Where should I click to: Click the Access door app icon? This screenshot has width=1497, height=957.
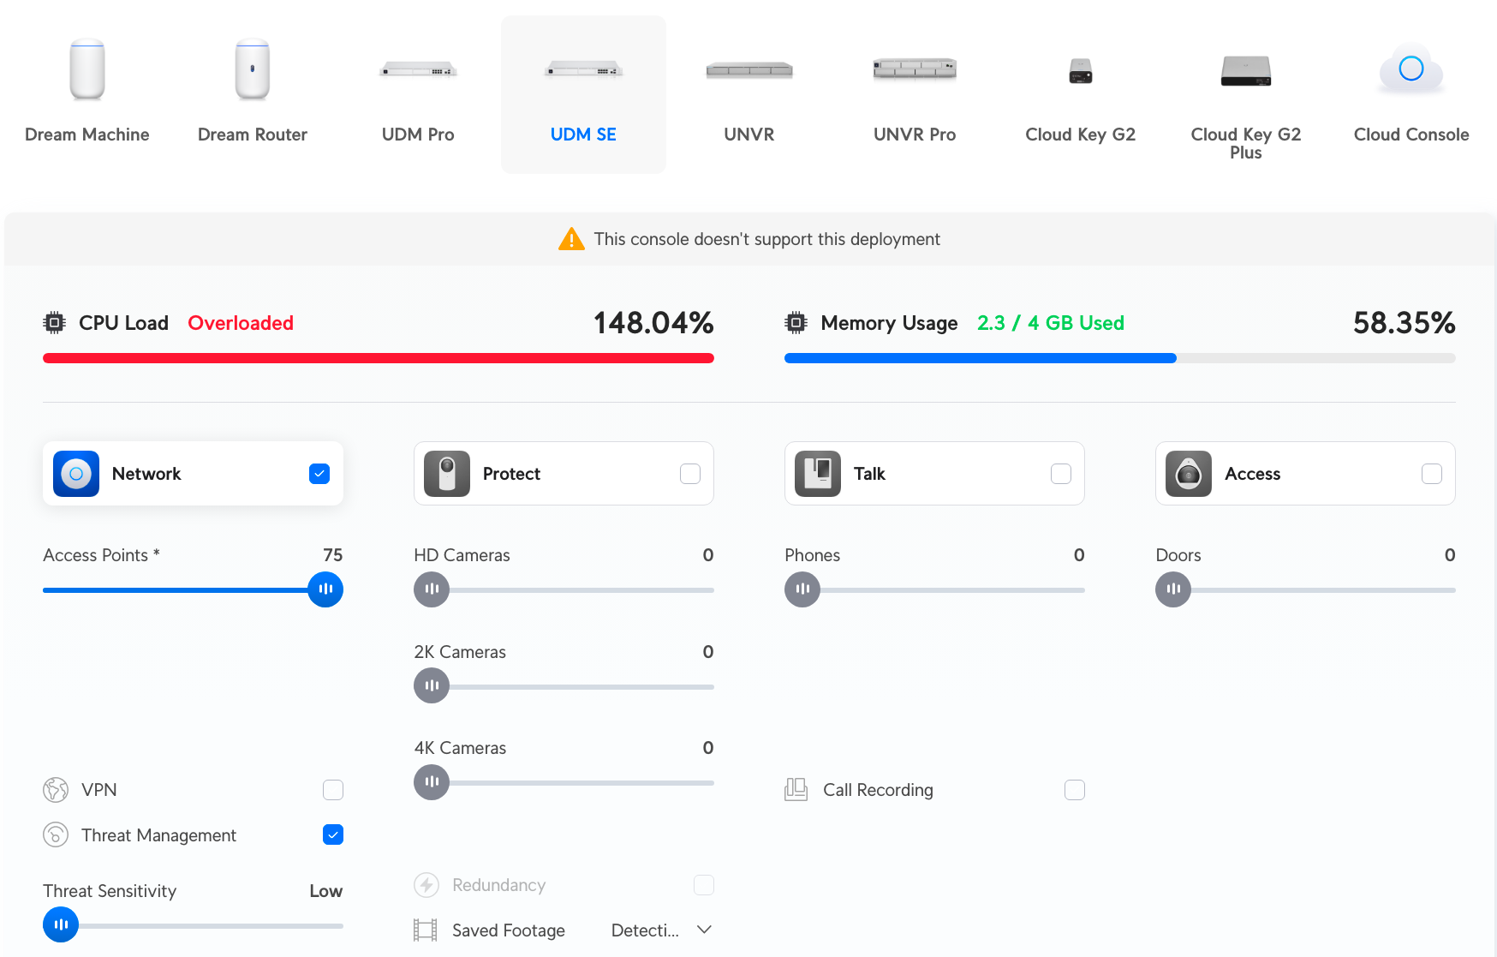click(x=1189, y=474)
